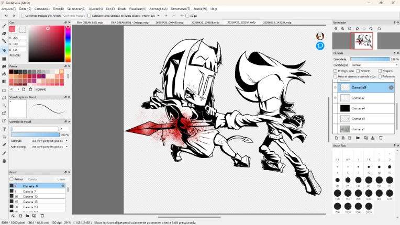This screenshot has width=400, height=225.
Task: Select the Eyedropper tool
Action: coord(4,153)
